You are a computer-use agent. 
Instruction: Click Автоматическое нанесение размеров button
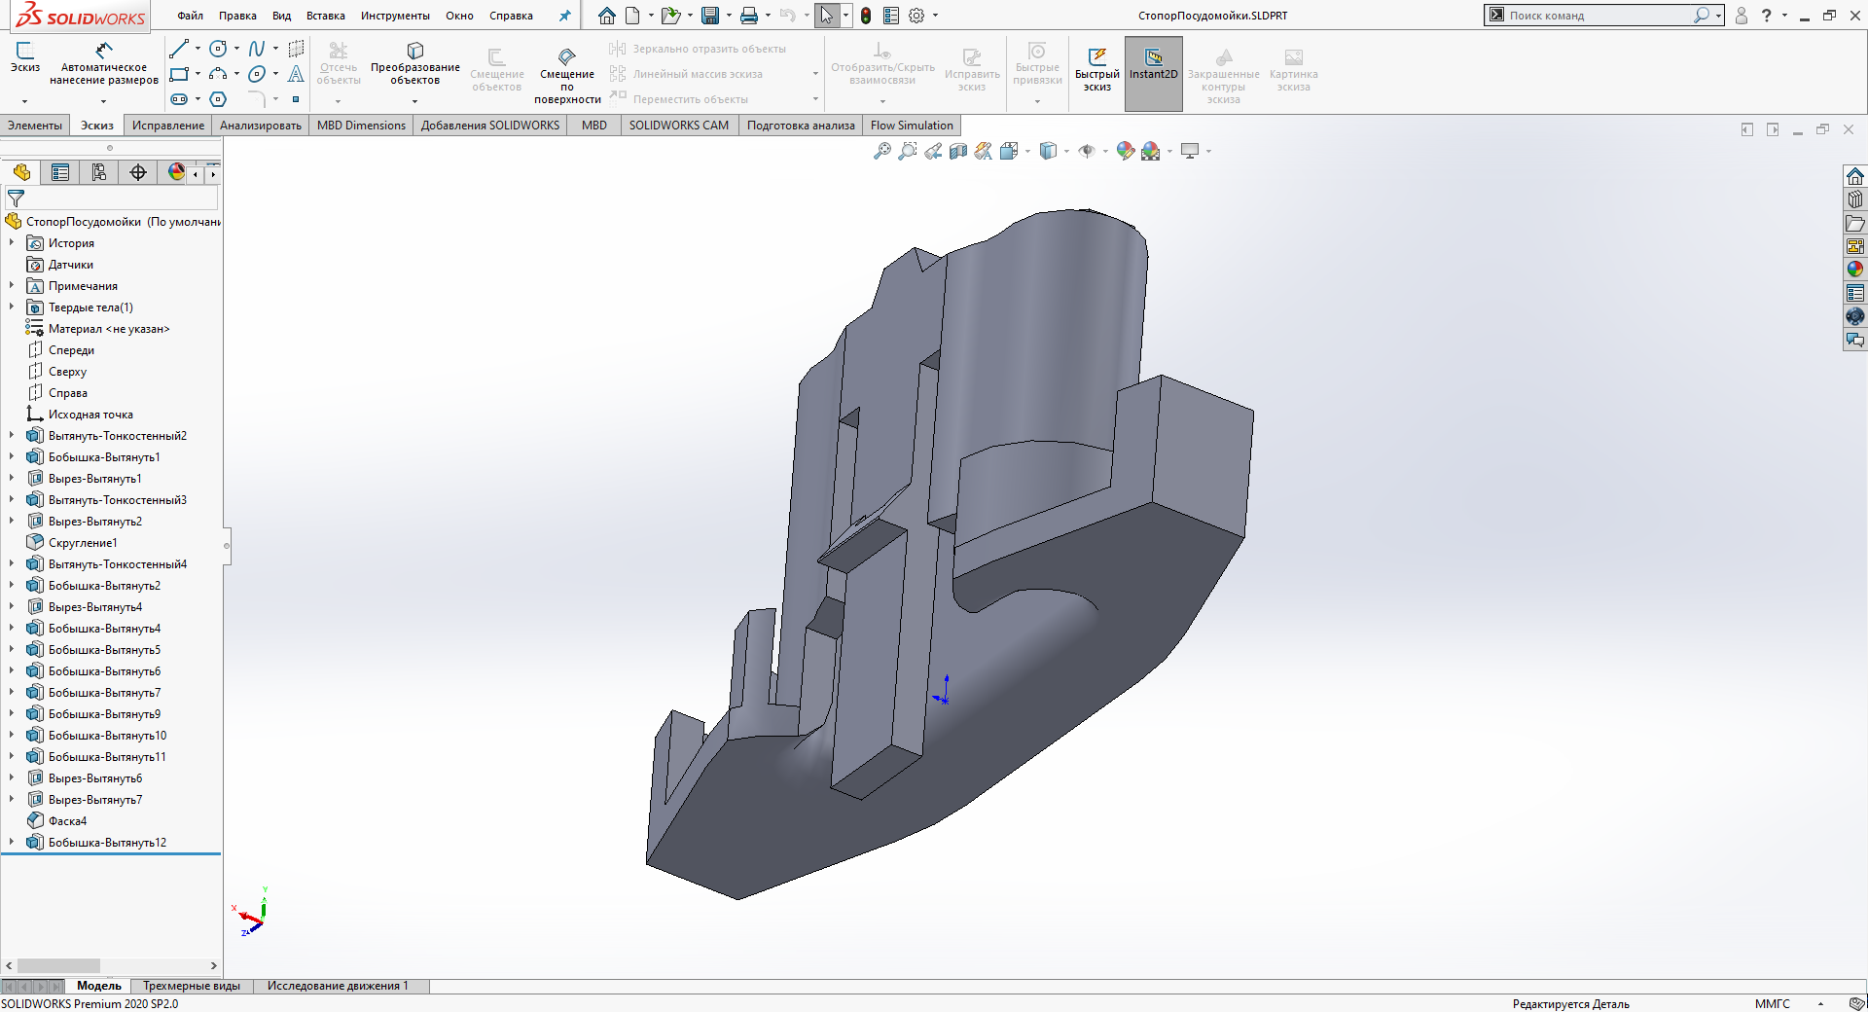[x=104, y=64]
